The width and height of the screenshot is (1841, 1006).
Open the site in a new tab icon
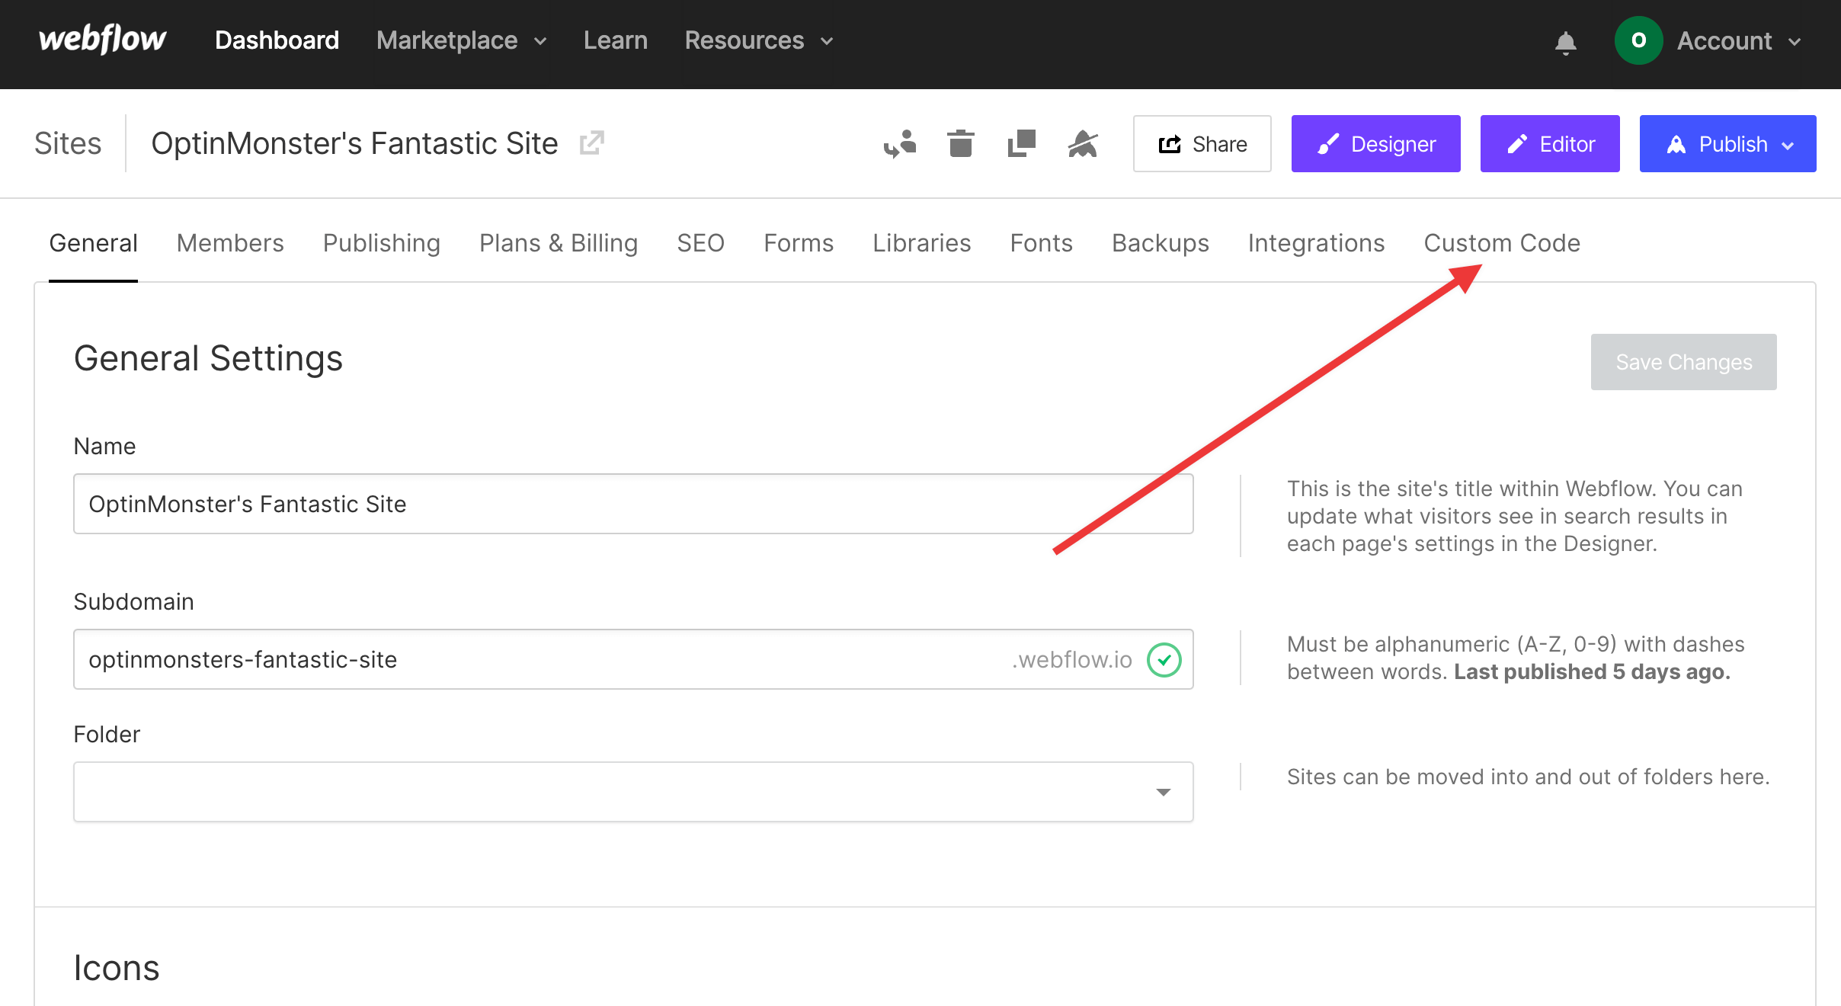click(x=593, y=142)
